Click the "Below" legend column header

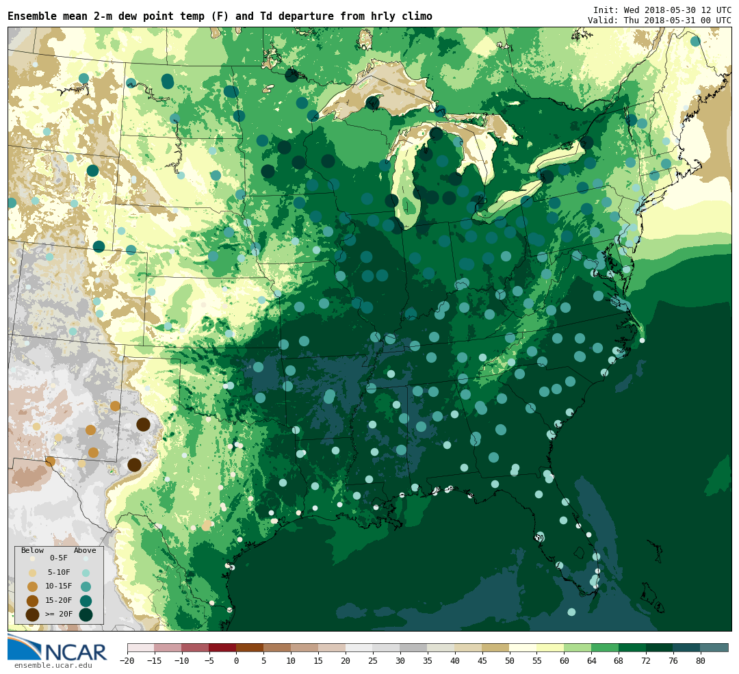click(x=32, y=550)
